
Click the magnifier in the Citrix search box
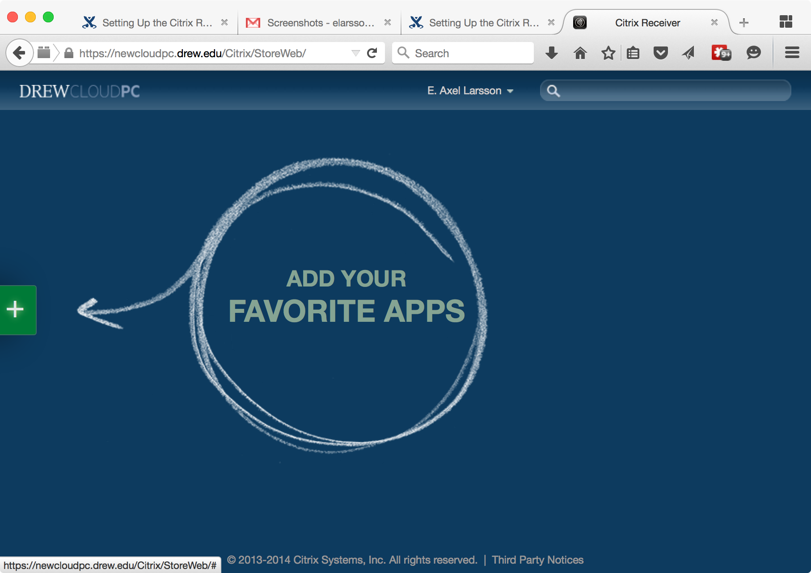point(553,91)
